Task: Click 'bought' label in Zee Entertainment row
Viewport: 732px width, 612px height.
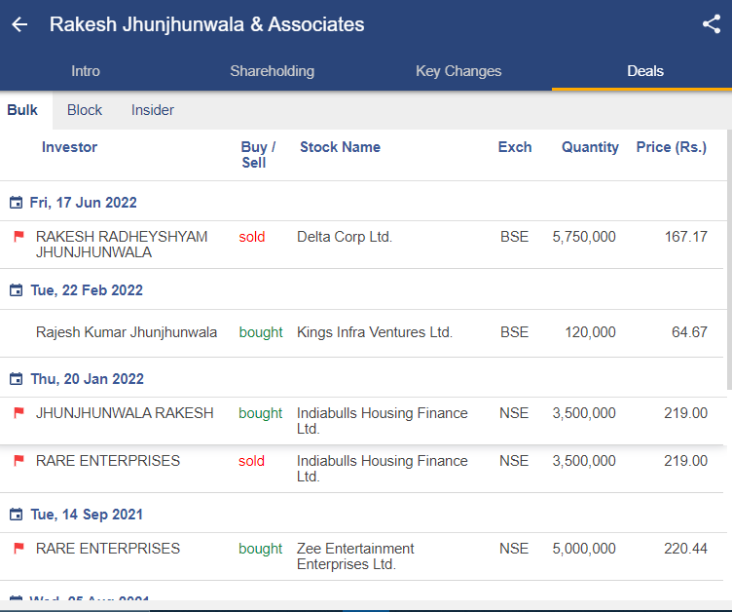Action: (x=261, y=549)
